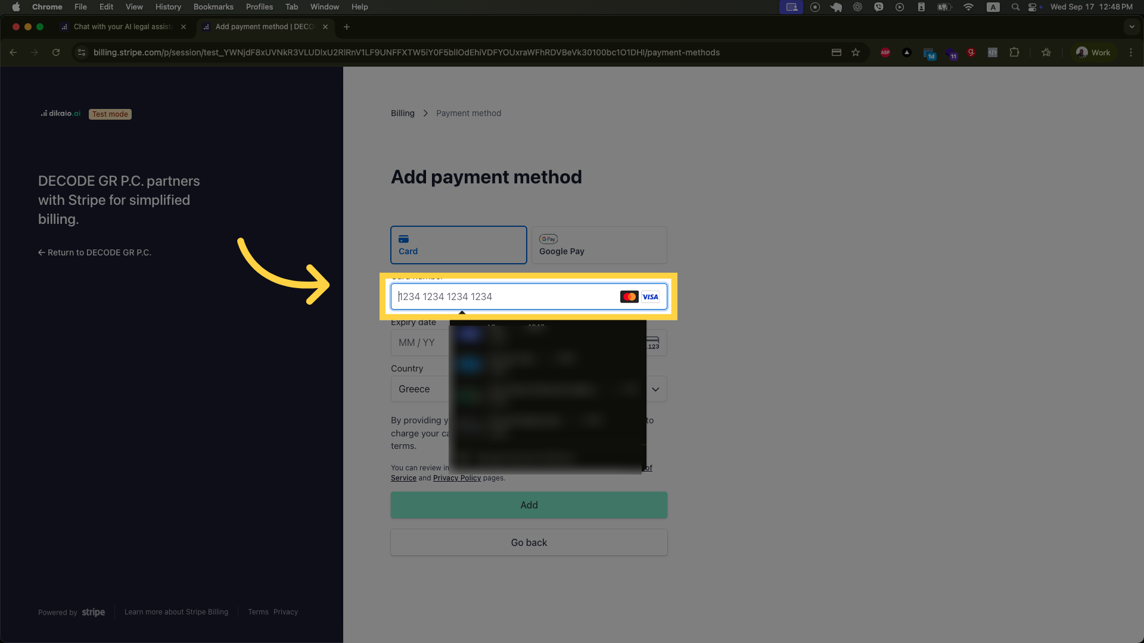Open the Bookmarks menu
This screenshot has height=643, width=1144.
coord(213,7)
